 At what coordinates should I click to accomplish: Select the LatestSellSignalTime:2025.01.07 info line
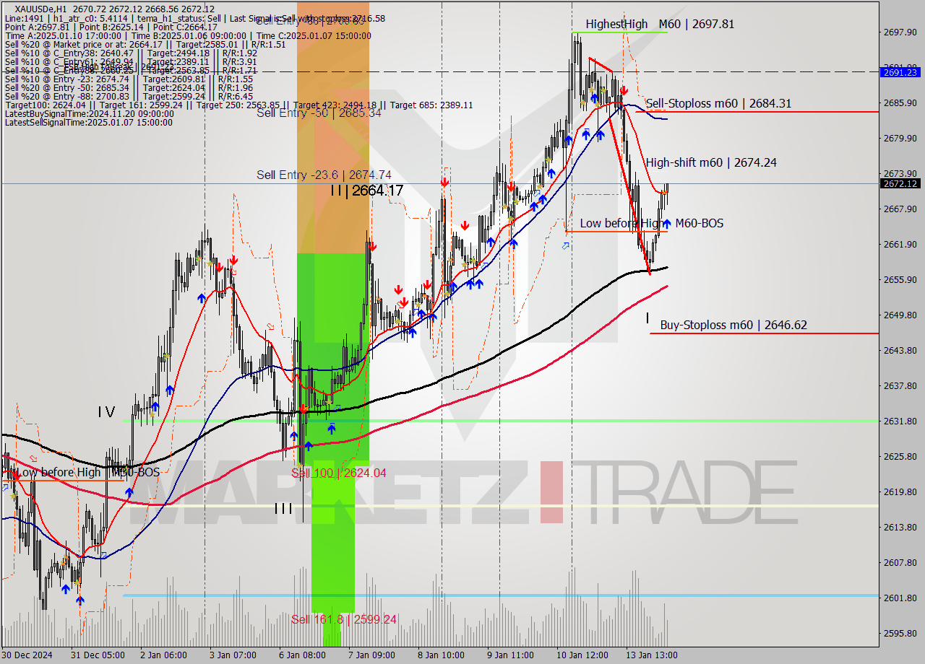[89, 122]
